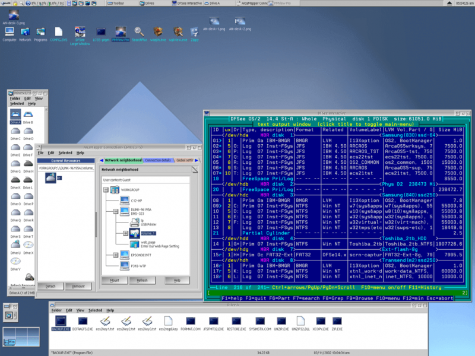
Task: Open the SearchPlus magnifier icon
Action: pyautogui.click(x=139, y=34)
